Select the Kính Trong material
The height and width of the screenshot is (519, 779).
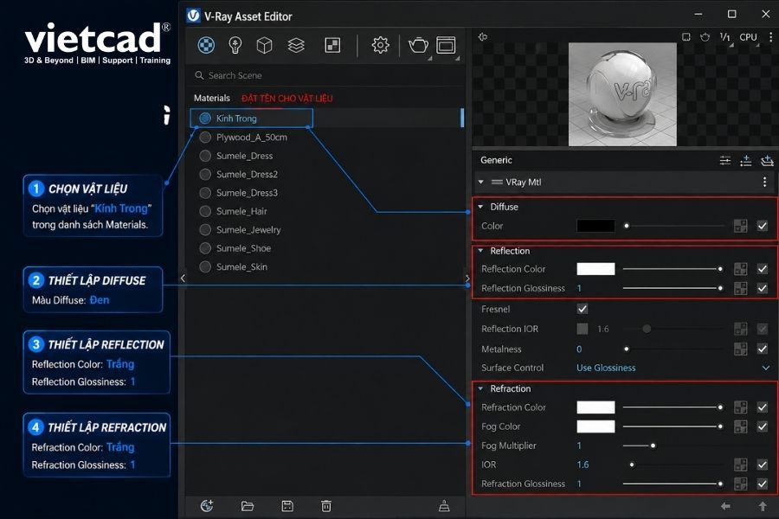[x=251, y=119]
